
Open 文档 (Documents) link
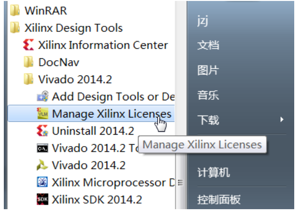click(x=208, y=45)
